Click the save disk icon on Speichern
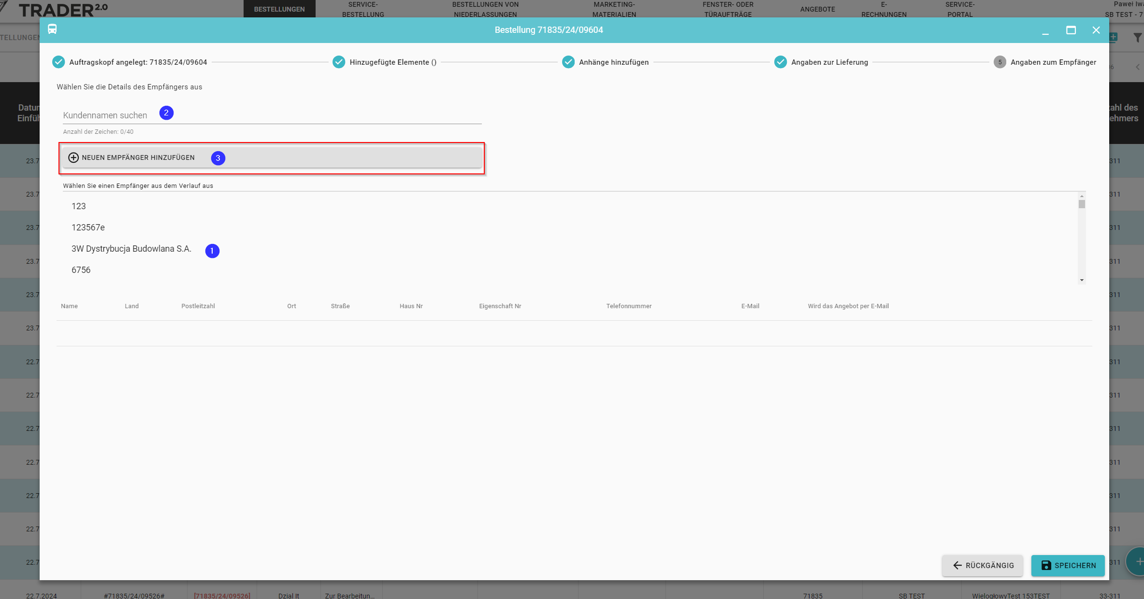Image resolution: width=1144 pixels, height=599 pixels. tap(1046, 565)
